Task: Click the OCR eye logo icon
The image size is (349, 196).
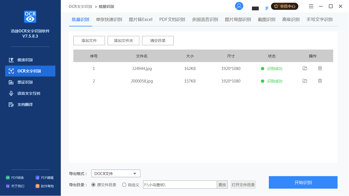Action: click(x=30, y=17)
